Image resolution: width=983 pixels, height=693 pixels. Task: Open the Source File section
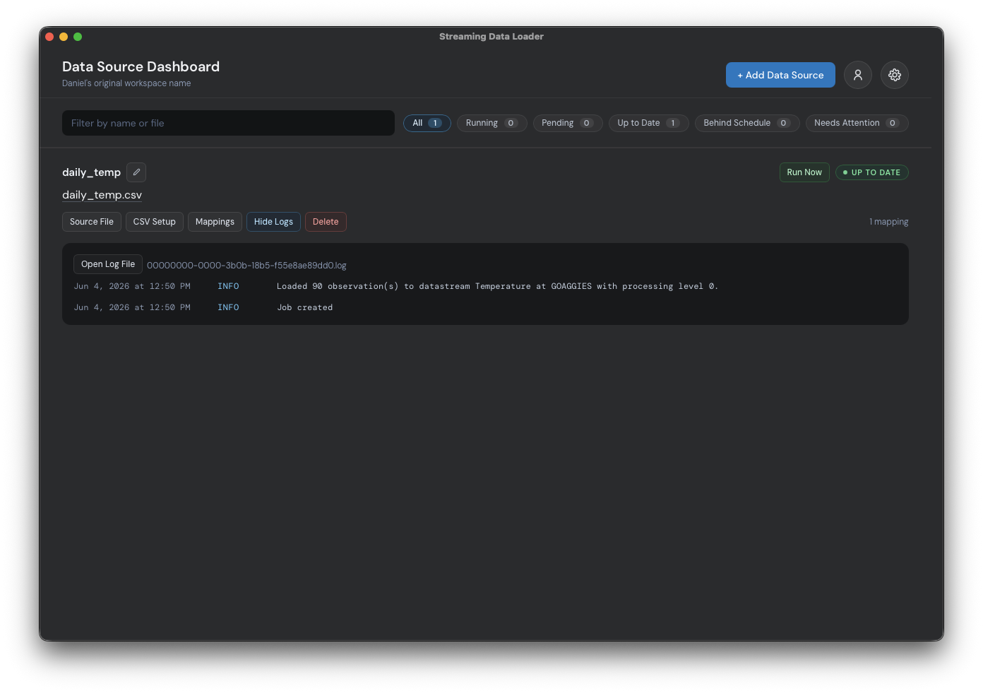[x=92, y=222]
